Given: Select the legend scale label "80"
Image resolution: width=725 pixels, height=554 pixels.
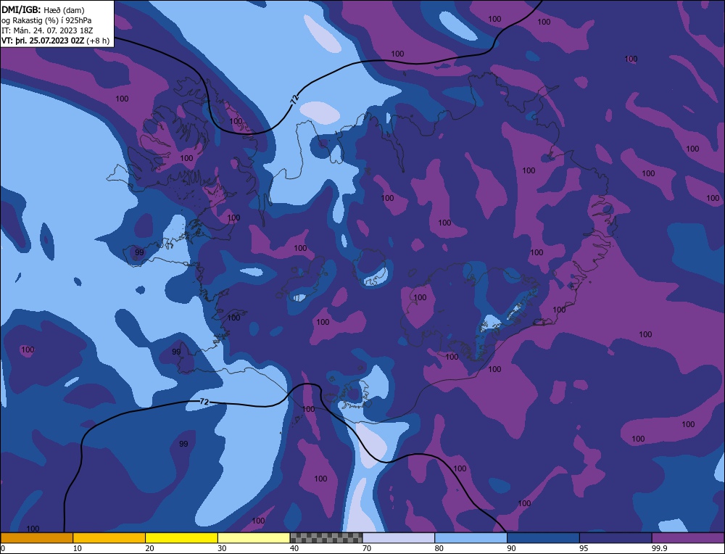Looking at the screenshot, I should coord(439,548).
